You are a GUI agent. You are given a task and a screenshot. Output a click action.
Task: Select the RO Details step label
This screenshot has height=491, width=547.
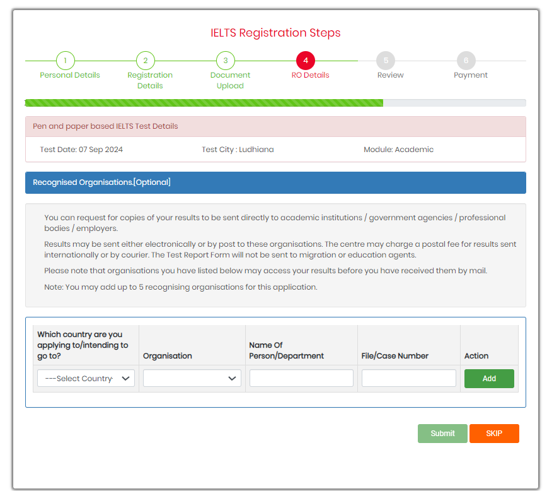point(310,75)
